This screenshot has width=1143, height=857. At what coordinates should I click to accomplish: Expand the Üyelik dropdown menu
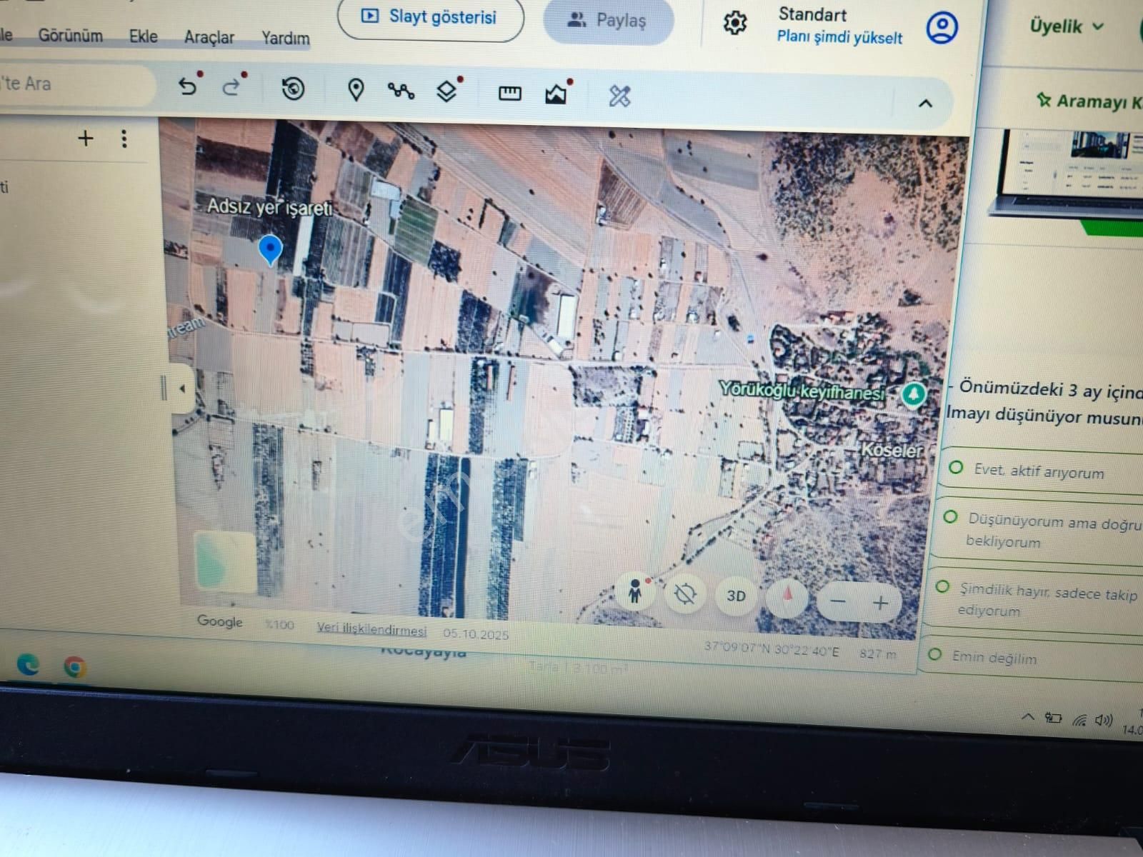[1066, 26]
